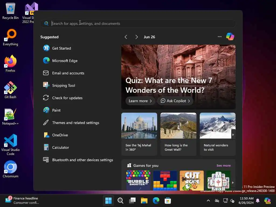The width and height of the screenshot is (276, 207).
Task: Open the Paint app icon
Action: (x=46, y=110)
